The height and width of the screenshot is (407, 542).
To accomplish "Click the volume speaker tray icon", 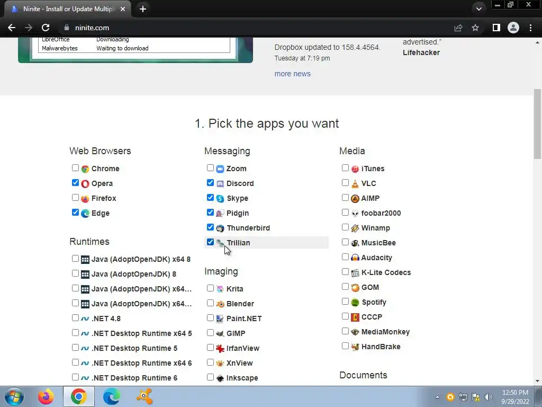I will tap(489, 397).
